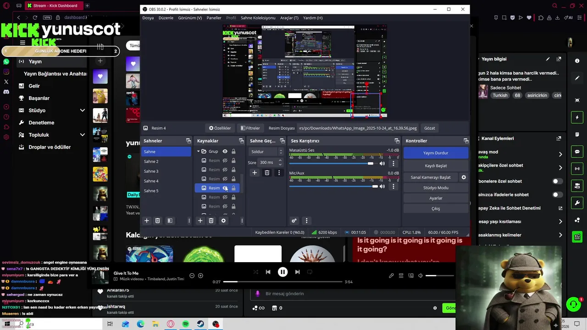The width and height of the screenshot is (587, 330).
Task: Delete selected source with trash icon
Action: point(211,220)
